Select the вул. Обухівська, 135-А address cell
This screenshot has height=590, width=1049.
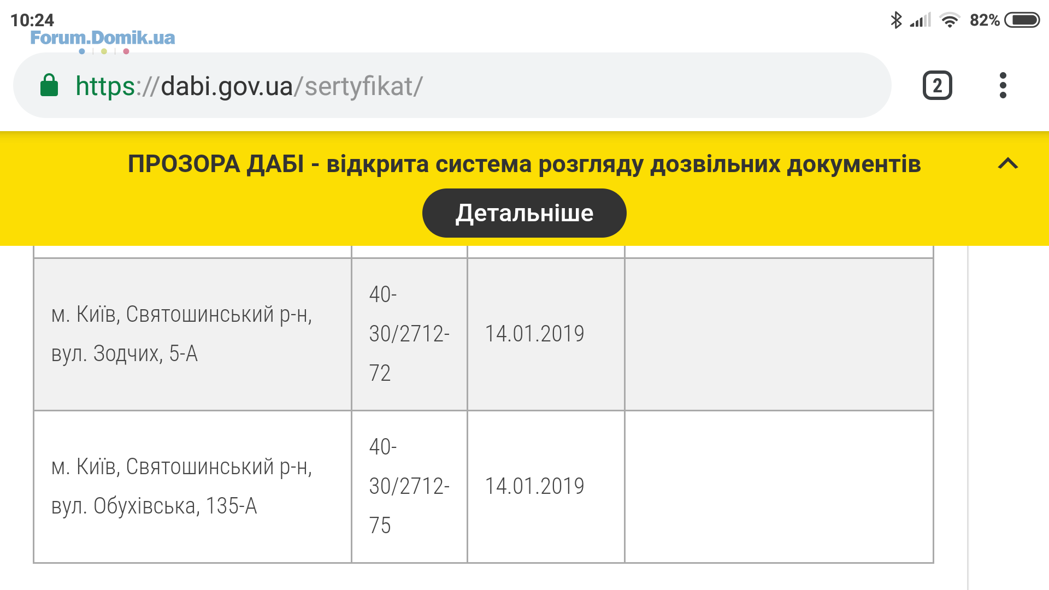point(192,487)
